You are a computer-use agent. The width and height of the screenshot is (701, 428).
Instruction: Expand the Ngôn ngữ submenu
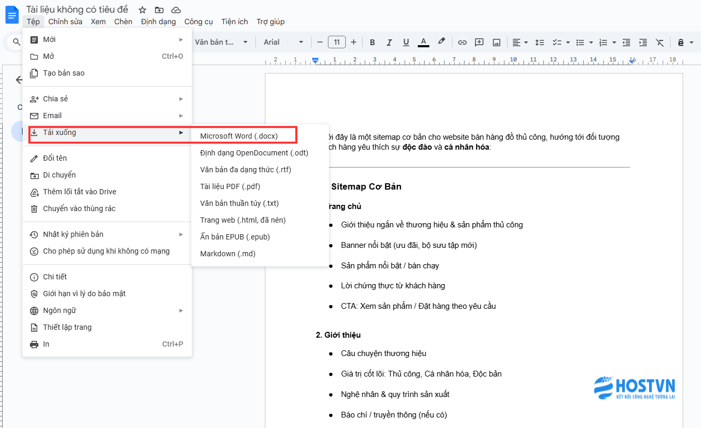[x=107, y=310]
